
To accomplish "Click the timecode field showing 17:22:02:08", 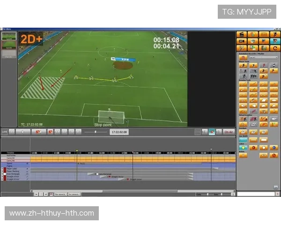I will pos(119,132).
